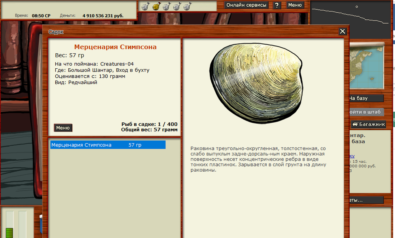Open help with the question mark button
Viewport: 395px width, 238px height.
coord(277,5)
